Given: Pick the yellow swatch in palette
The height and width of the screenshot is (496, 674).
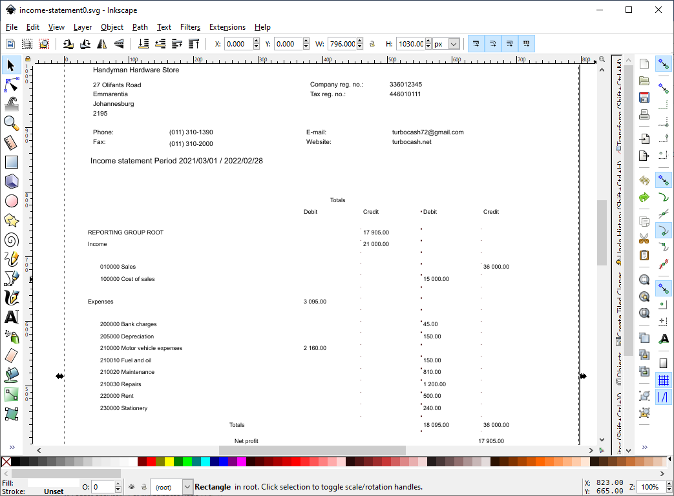Looking at the screenshot, I should (x=169, y=462).
